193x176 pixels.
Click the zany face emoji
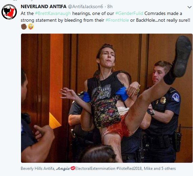coord(31,27)
